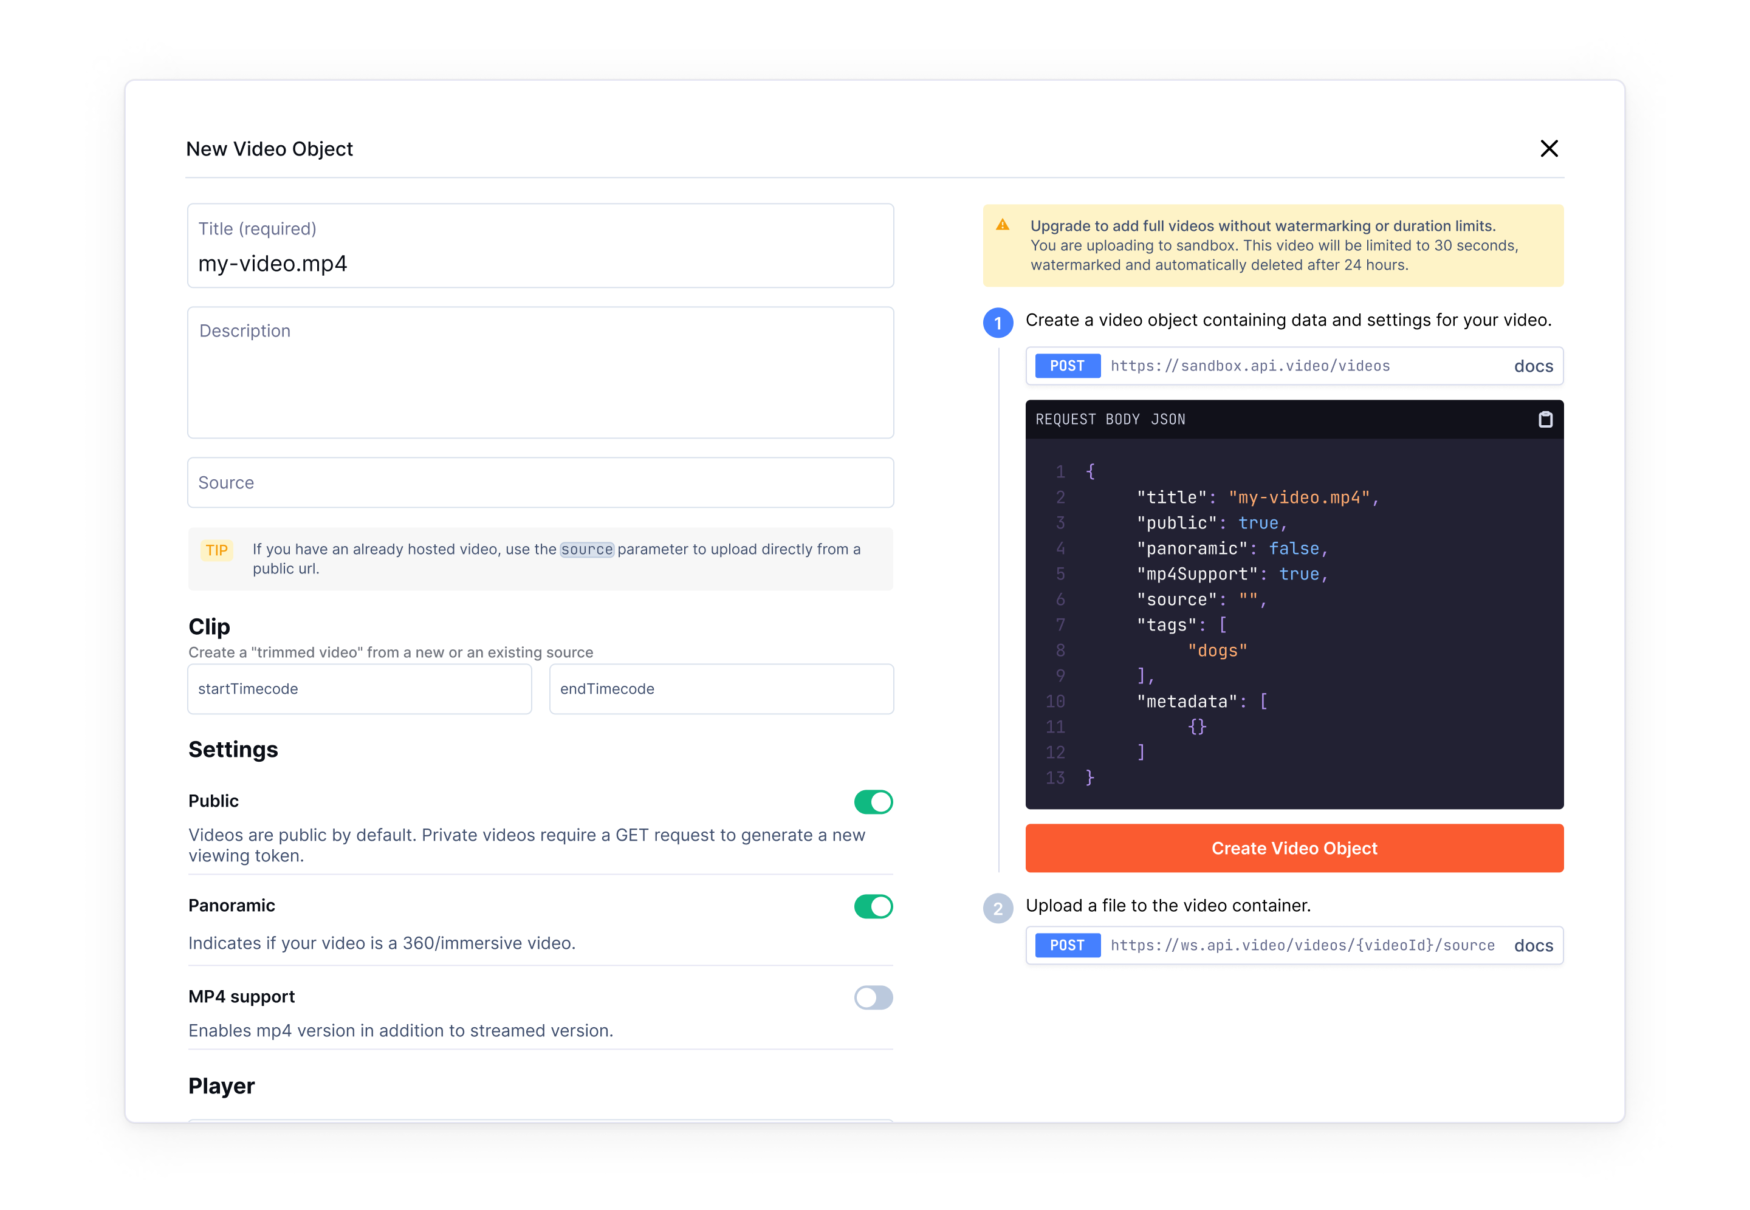Click the yellow TIP badge
This screenshot has width=1750, height=1210.
point(216,550)
